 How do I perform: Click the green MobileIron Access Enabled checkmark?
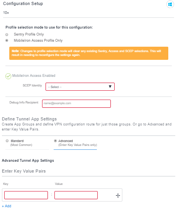pos(8,76)
